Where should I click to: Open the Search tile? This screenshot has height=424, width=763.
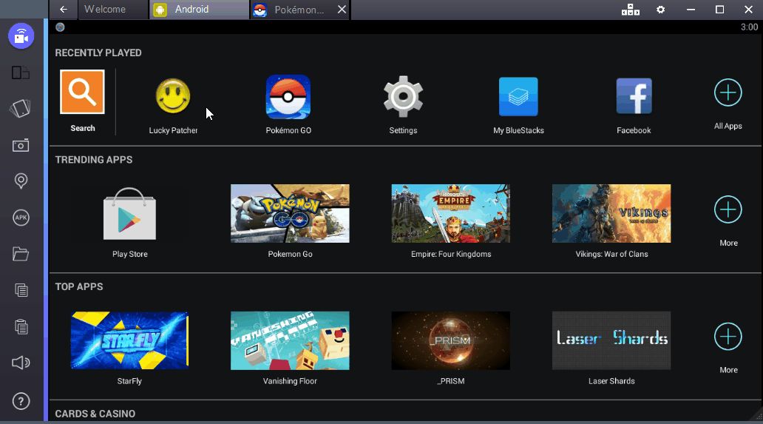tap(82, 92)
